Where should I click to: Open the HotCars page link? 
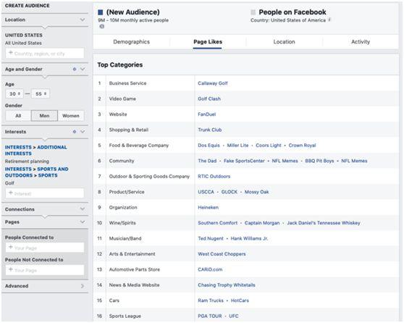(240, 301)
